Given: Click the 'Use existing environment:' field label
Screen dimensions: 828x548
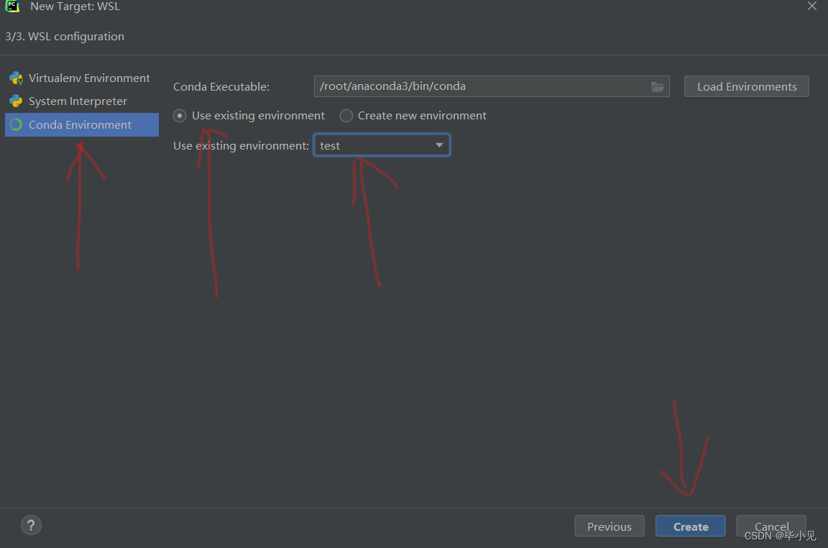Looking at the screenshot, I should click(241, 146).
